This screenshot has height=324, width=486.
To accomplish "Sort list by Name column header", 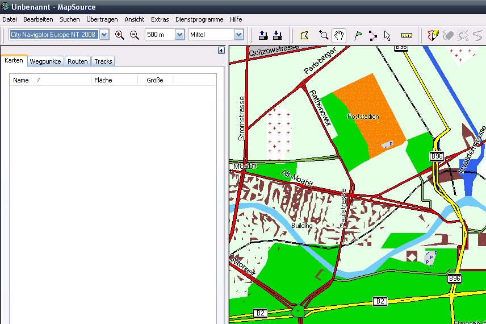I will click(x=21, y=80).
